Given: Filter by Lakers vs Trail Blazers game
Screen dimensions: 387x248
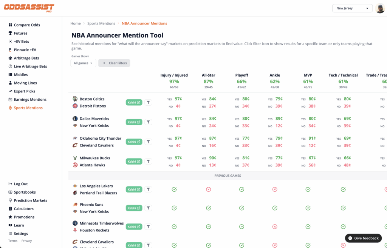Looking at the screenshot, I should pyautogui.click(x=148, y=189).
